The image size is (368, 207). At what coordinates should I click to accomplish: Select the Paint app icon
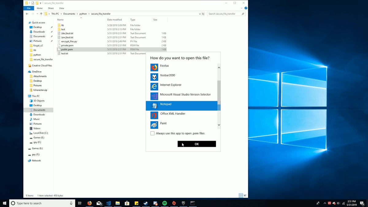154,125
